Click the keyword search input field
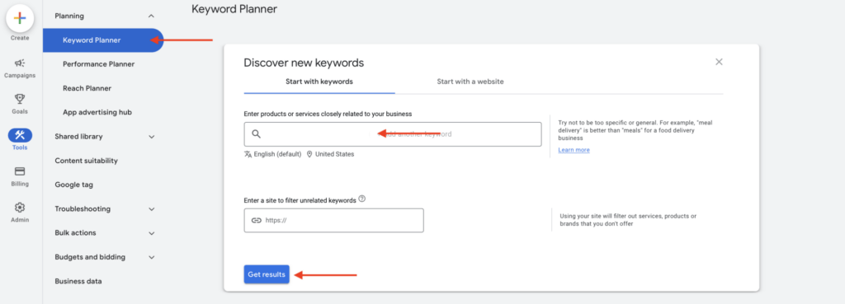This screenshot has width=845, height=304. [x=392, y=134]
